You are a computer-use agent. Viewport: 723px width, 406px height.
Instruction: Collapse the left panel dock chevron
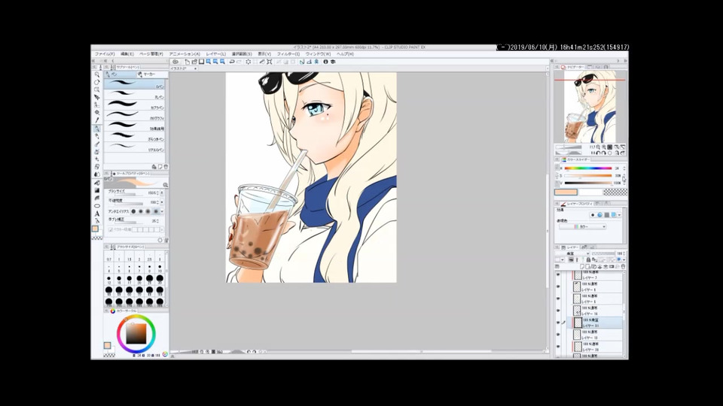pos(93,61)
